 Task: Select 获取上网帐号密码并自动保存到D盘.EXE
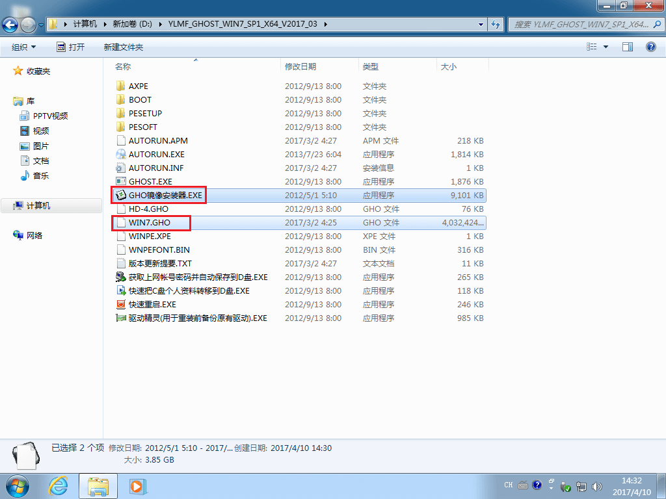coord(193,277)
